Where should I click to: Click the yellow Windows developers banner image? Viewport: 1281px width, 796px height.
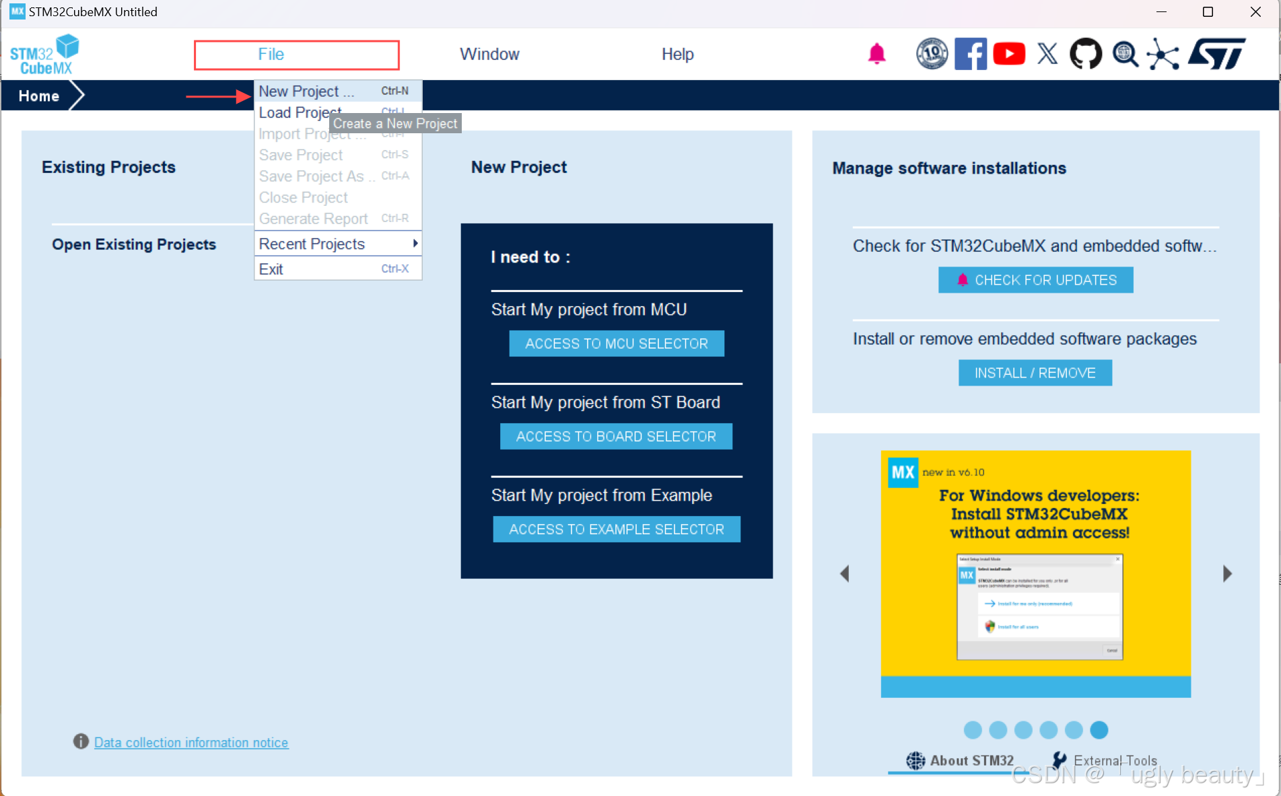point(1035,573)
